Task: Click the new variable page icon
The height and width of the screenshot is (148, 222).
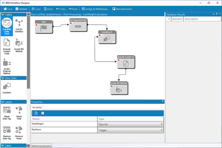Action: (36, 113)
